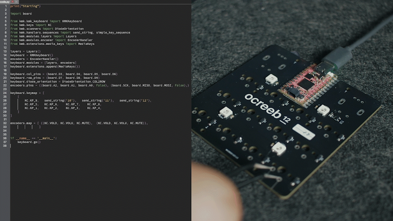Click 'keyboard.keymap = [' line

tap(27, 93)
